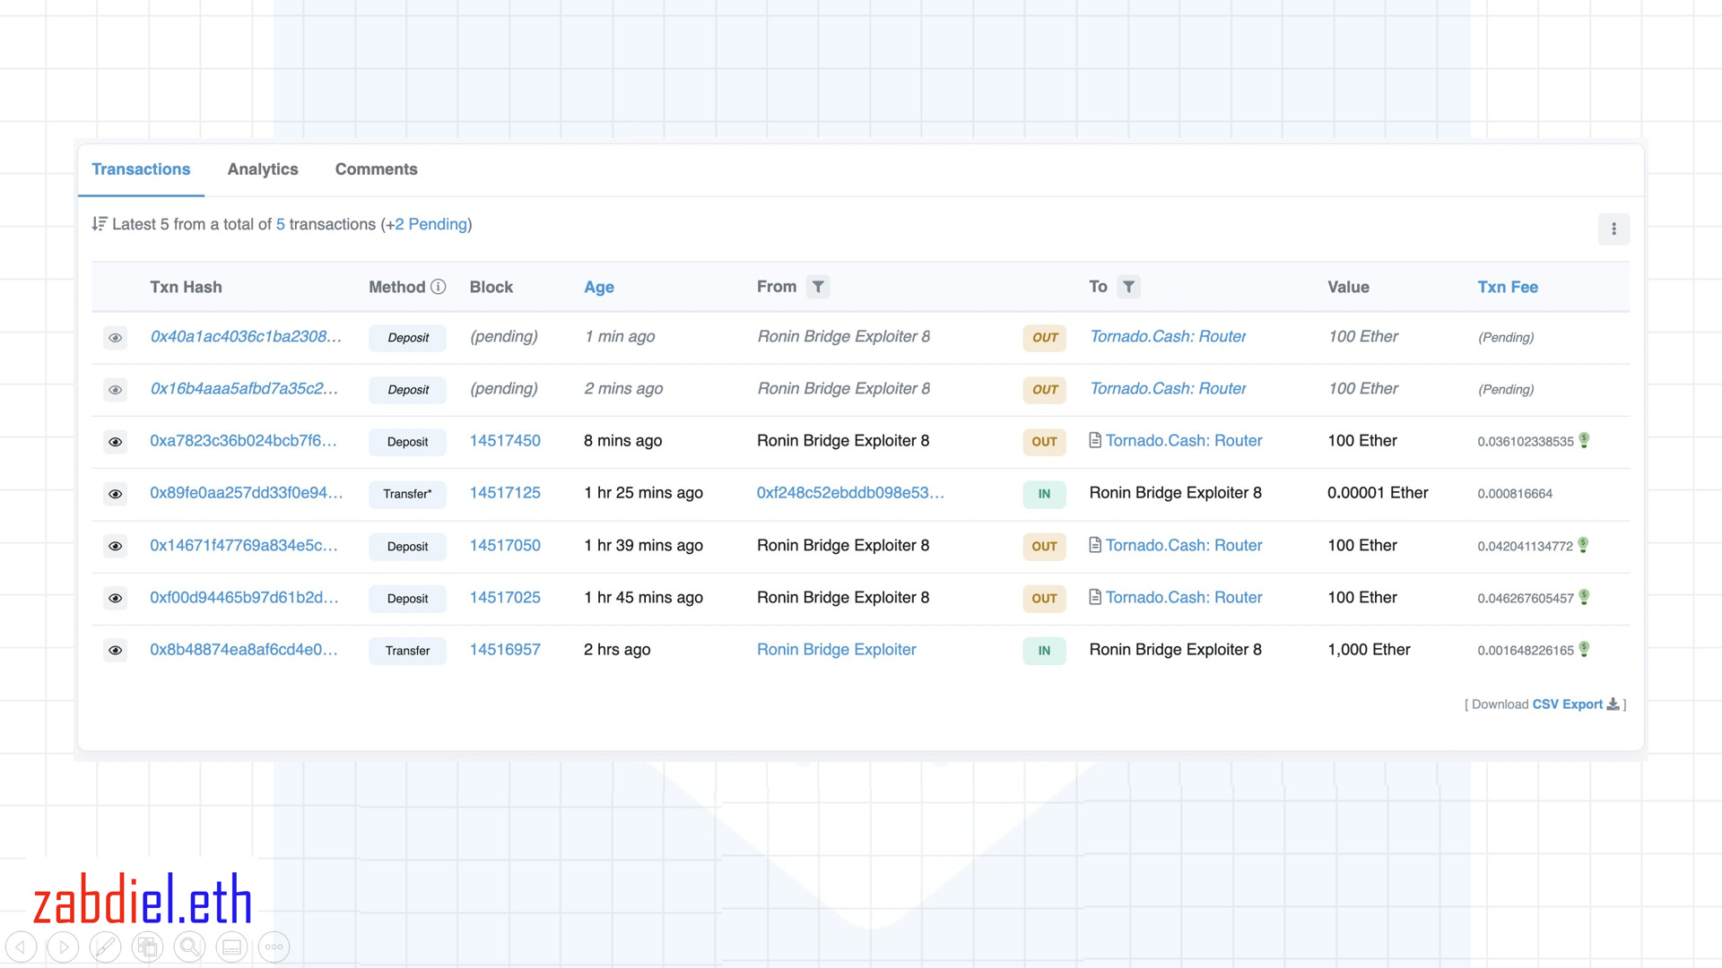Click the 2 Pending transactions link
The image size is (1722, 968).
(431, 224)
